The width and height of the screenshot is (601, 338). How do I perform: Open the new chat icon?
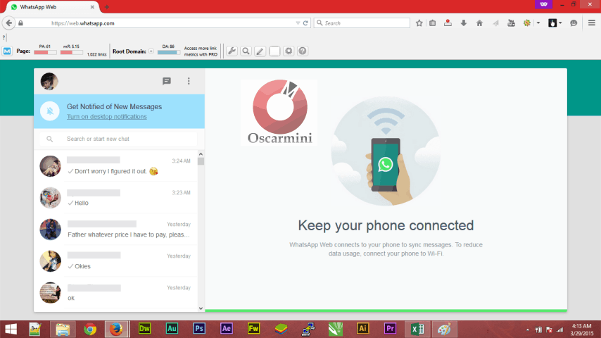(167, 81)
